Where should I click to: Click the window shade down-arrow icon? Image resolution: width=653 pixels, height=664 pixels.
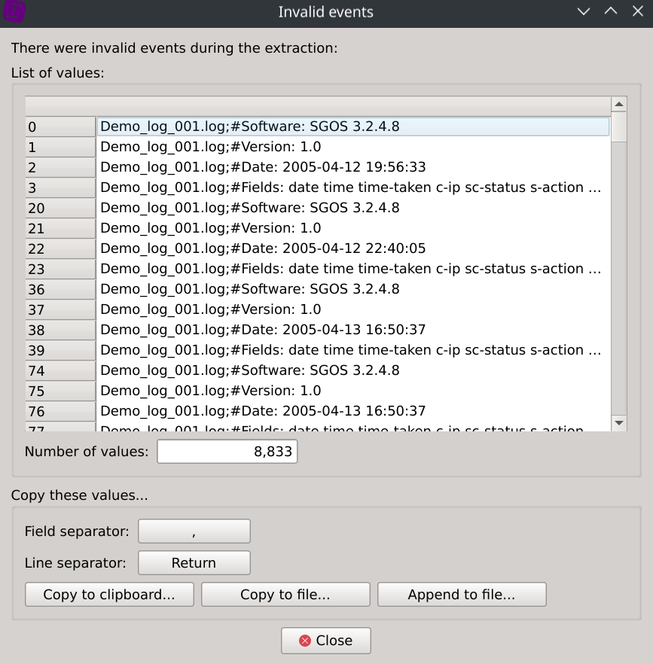583,12
